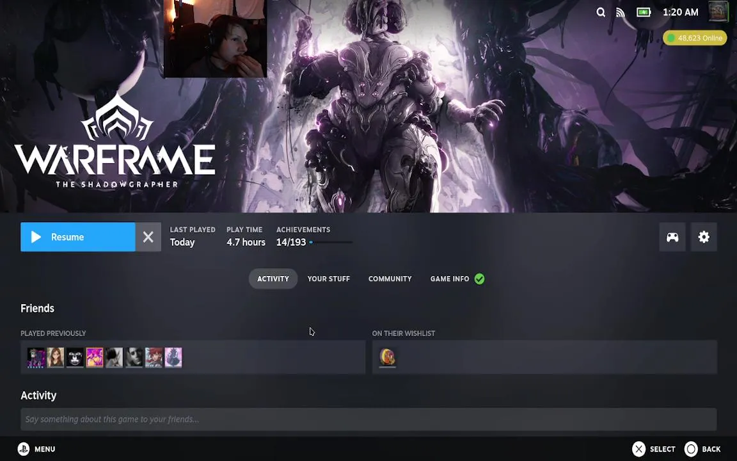This screenshot has width=737, height=461.
Task: Click the 48,623 Online badge
Action: point(695,38)
